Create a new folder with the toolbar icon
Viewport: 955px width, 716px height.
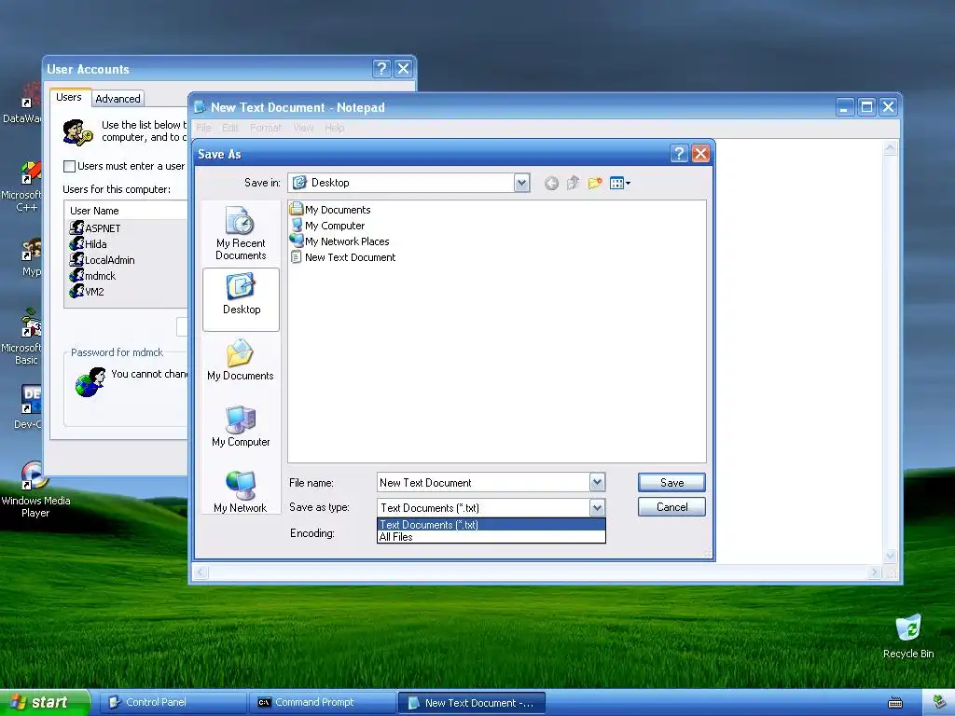(x=594, y=184)
